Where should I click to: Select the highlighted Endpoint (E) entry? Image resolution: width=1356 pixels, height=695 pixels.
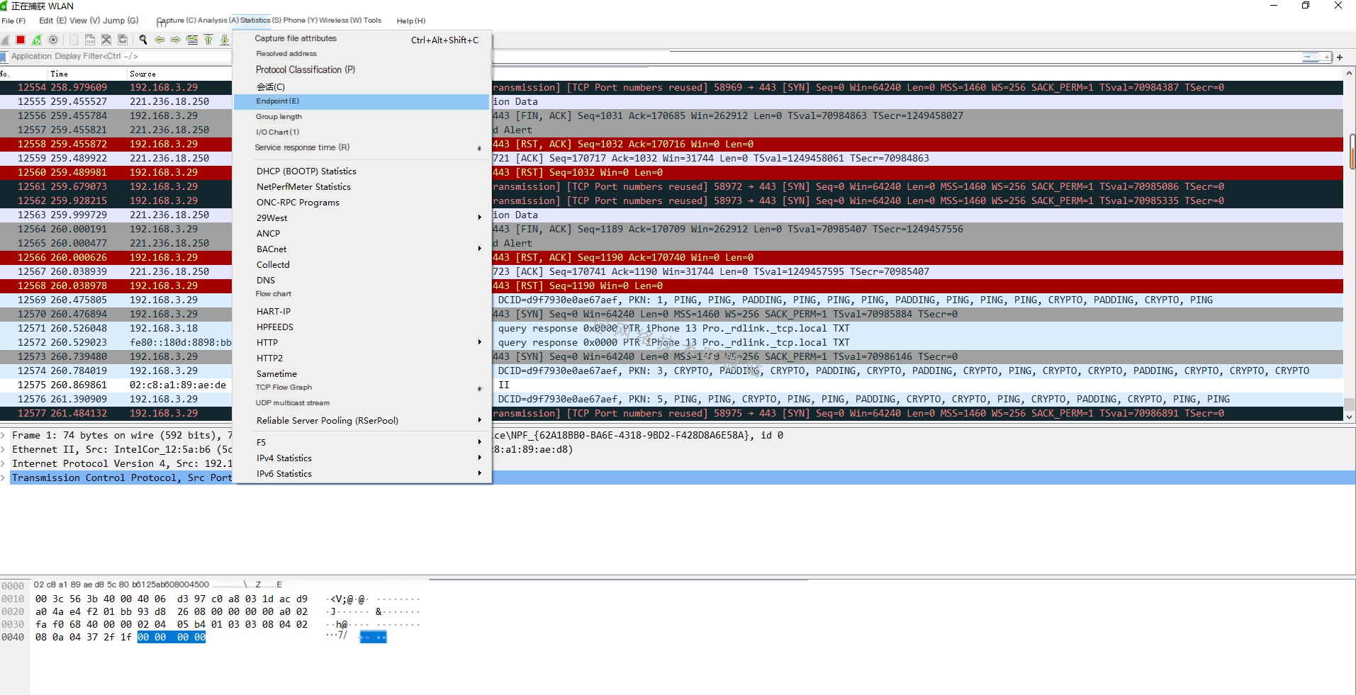(x=362, y=101)
